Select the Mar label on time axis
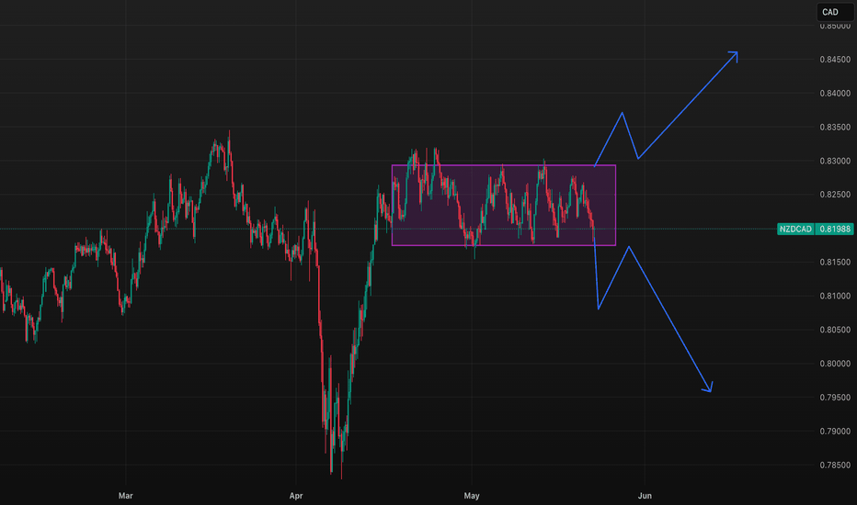 point(126,496)
